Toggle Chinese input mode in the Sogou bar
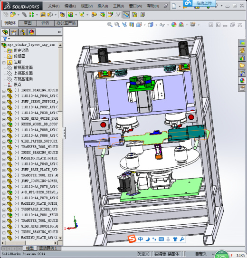The width and height of the screenshot is (247, 258). pyautogui.click(x=141, y=239)
